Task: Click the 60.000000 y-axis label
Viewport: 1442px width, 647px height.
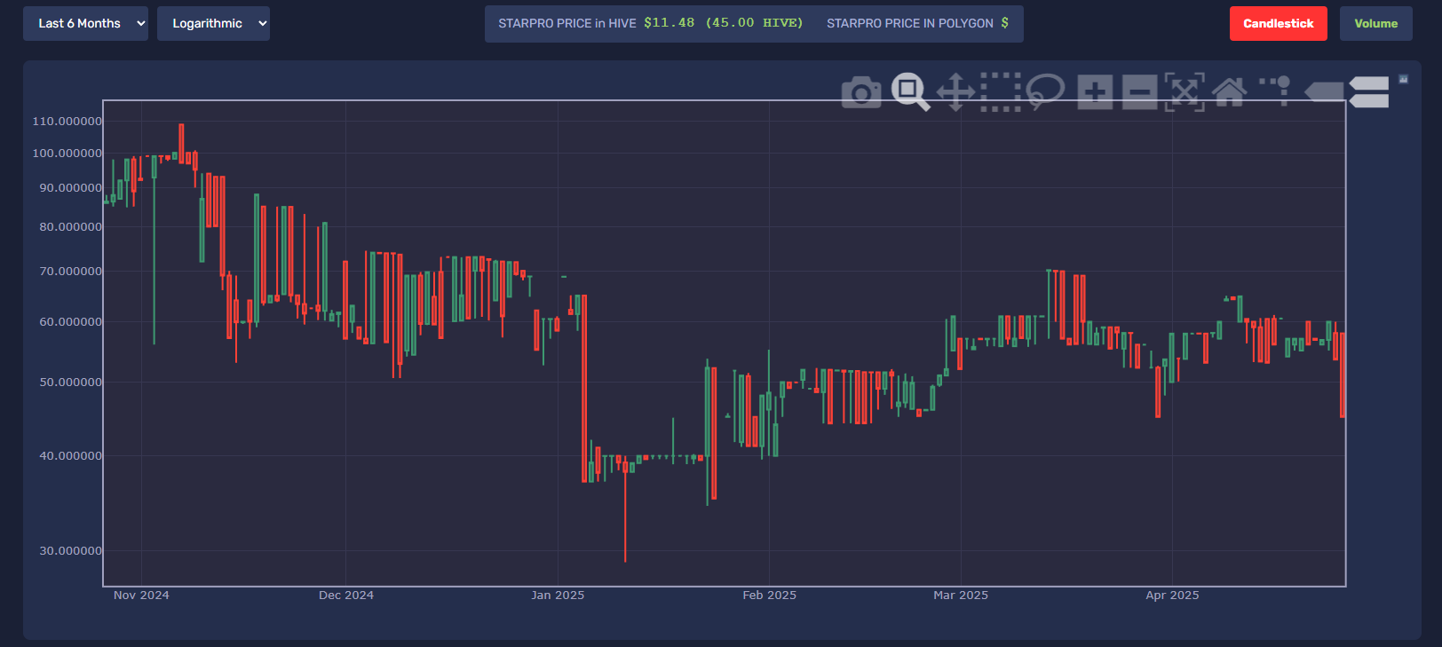Action: pos(71,322)
